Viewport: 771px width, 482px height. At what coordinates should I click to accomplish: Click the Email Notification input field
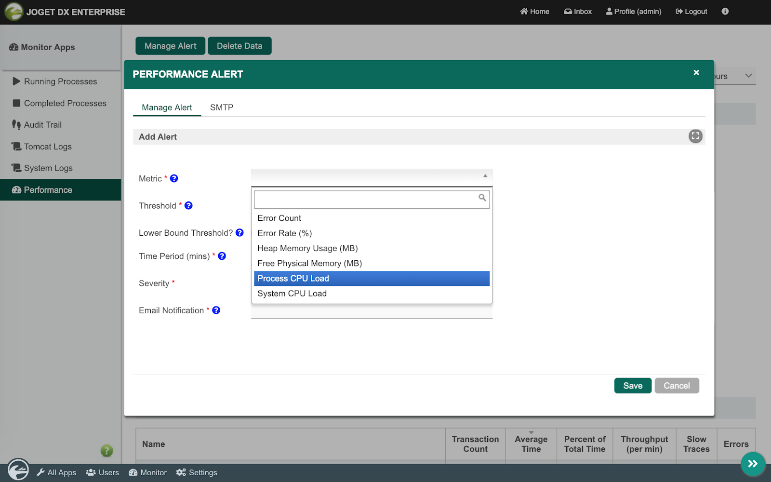(x=372, y=311)
